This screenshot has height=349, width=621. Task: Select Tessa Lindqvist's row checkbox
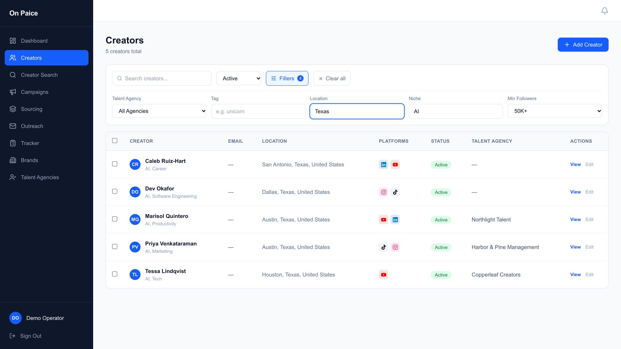click(115, 274)
